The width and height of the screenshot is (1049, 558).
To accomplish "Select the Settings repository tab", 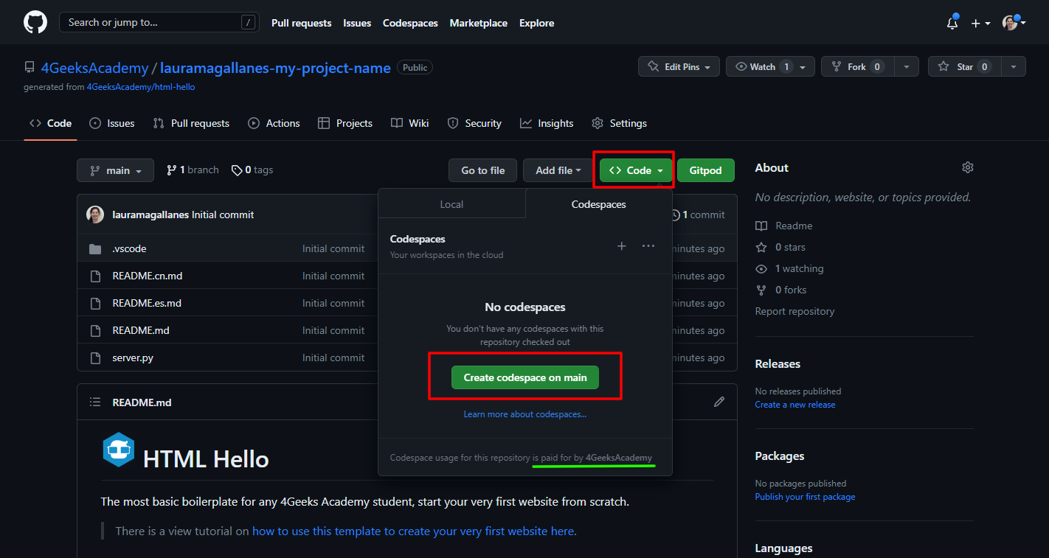I will [619, 123].
